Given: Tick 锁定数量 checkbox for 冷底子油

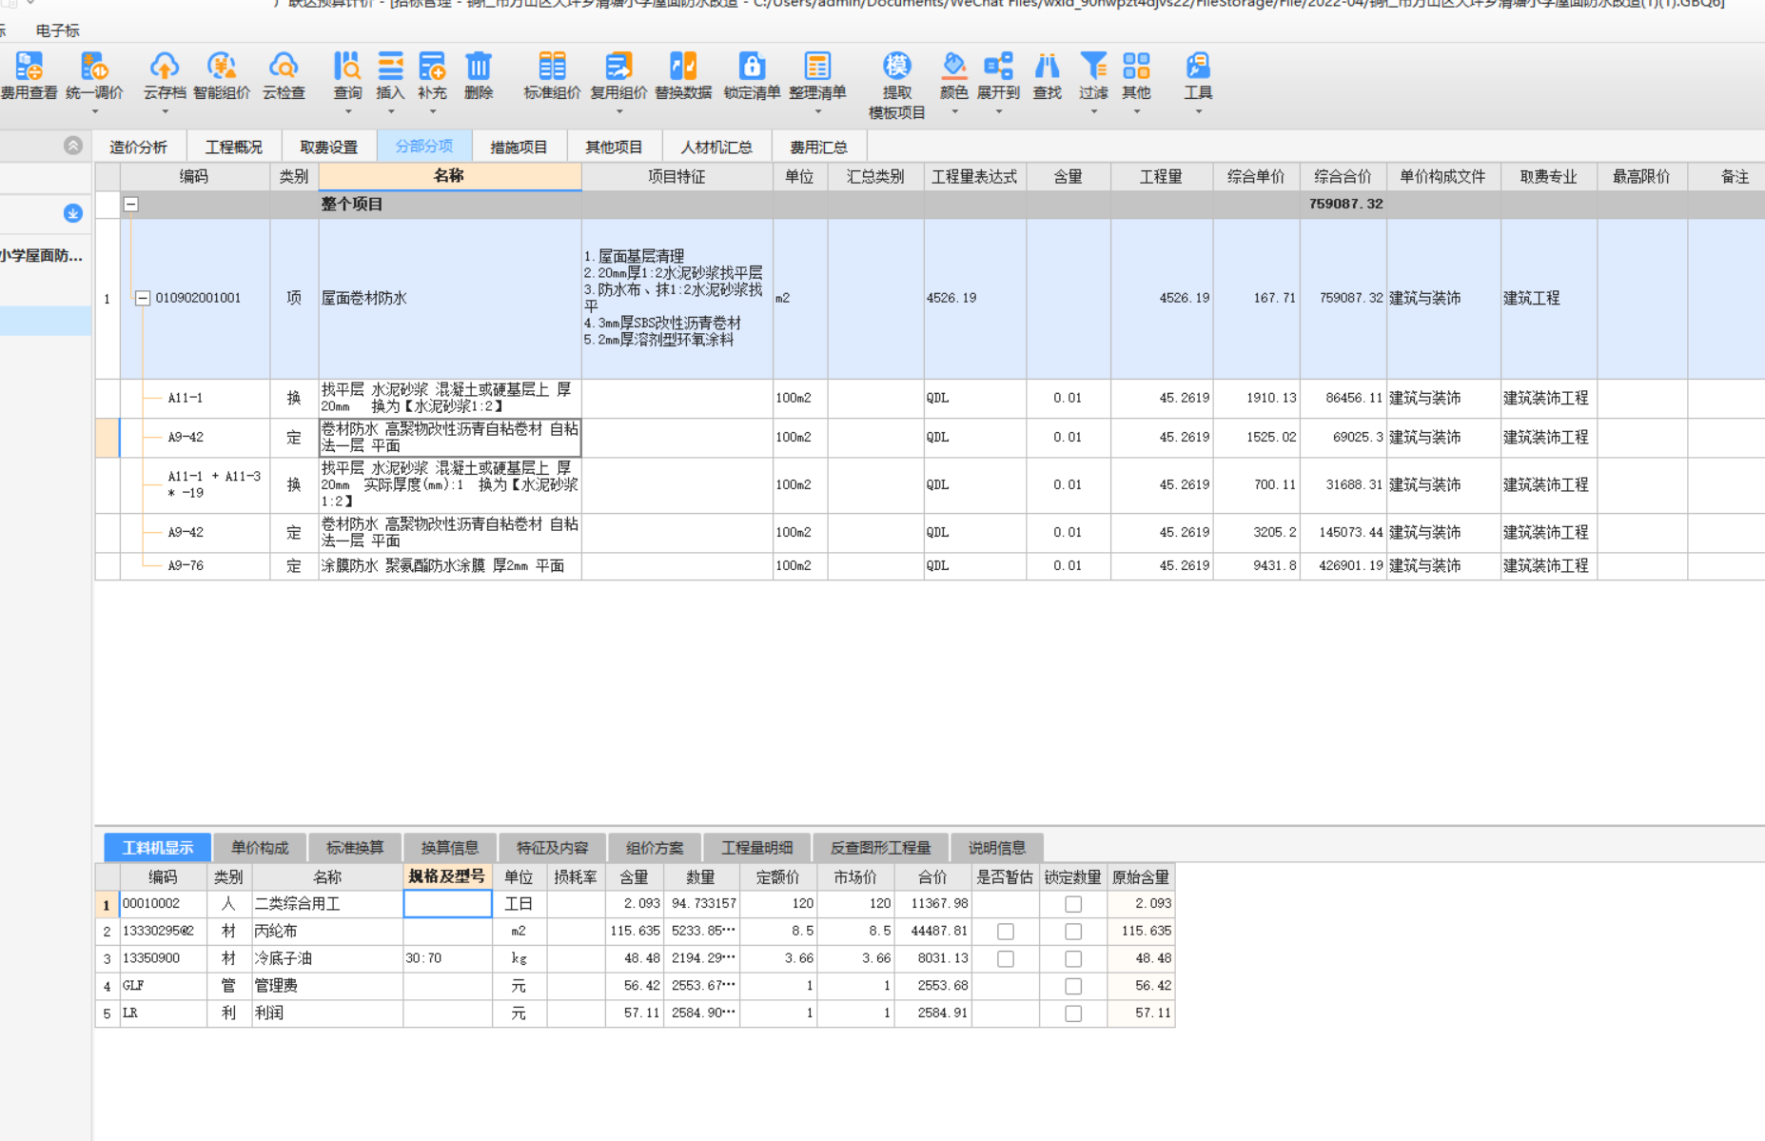Looking at the screenshot, I should coord(1073,959).
